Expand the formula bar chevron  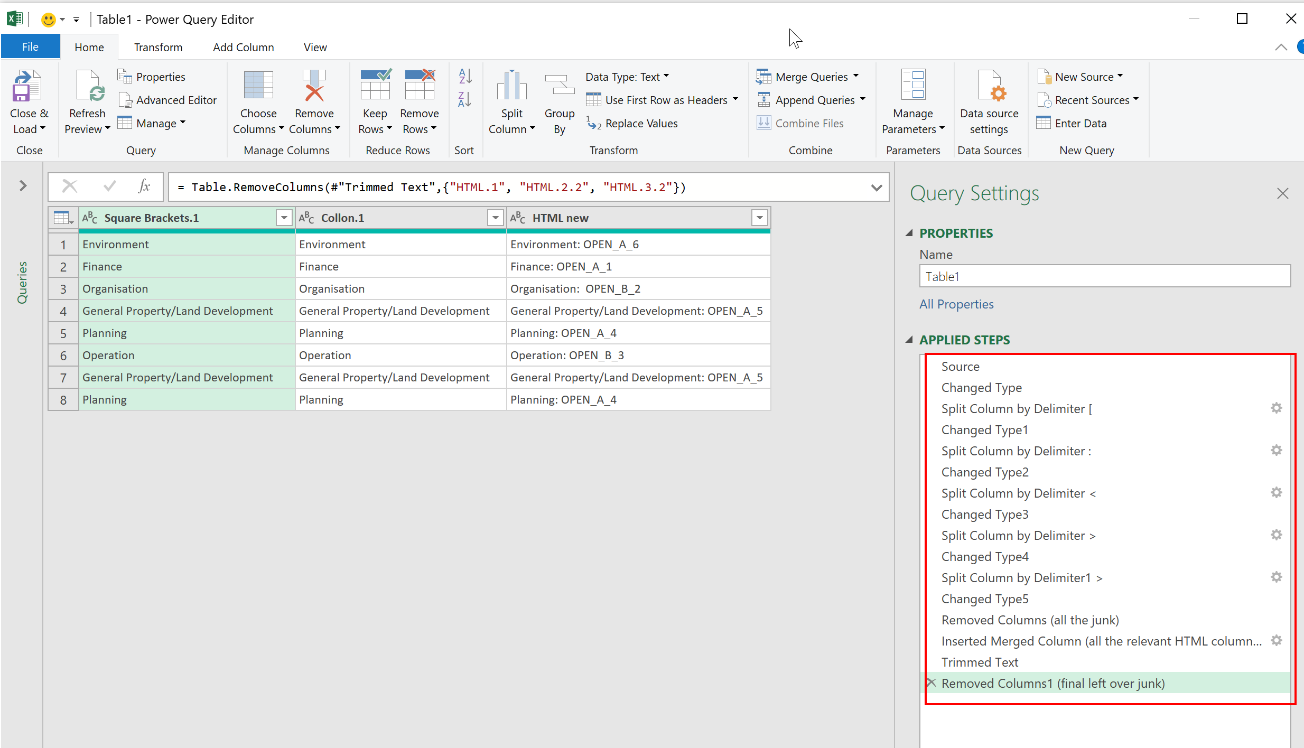point(877,187)
